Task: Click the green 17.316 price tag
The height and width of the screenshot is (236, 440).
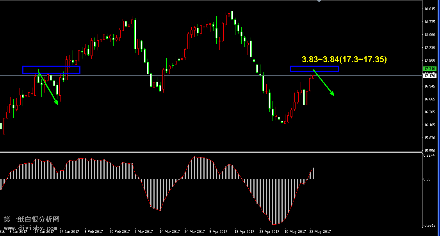Action: click(430, 69)
